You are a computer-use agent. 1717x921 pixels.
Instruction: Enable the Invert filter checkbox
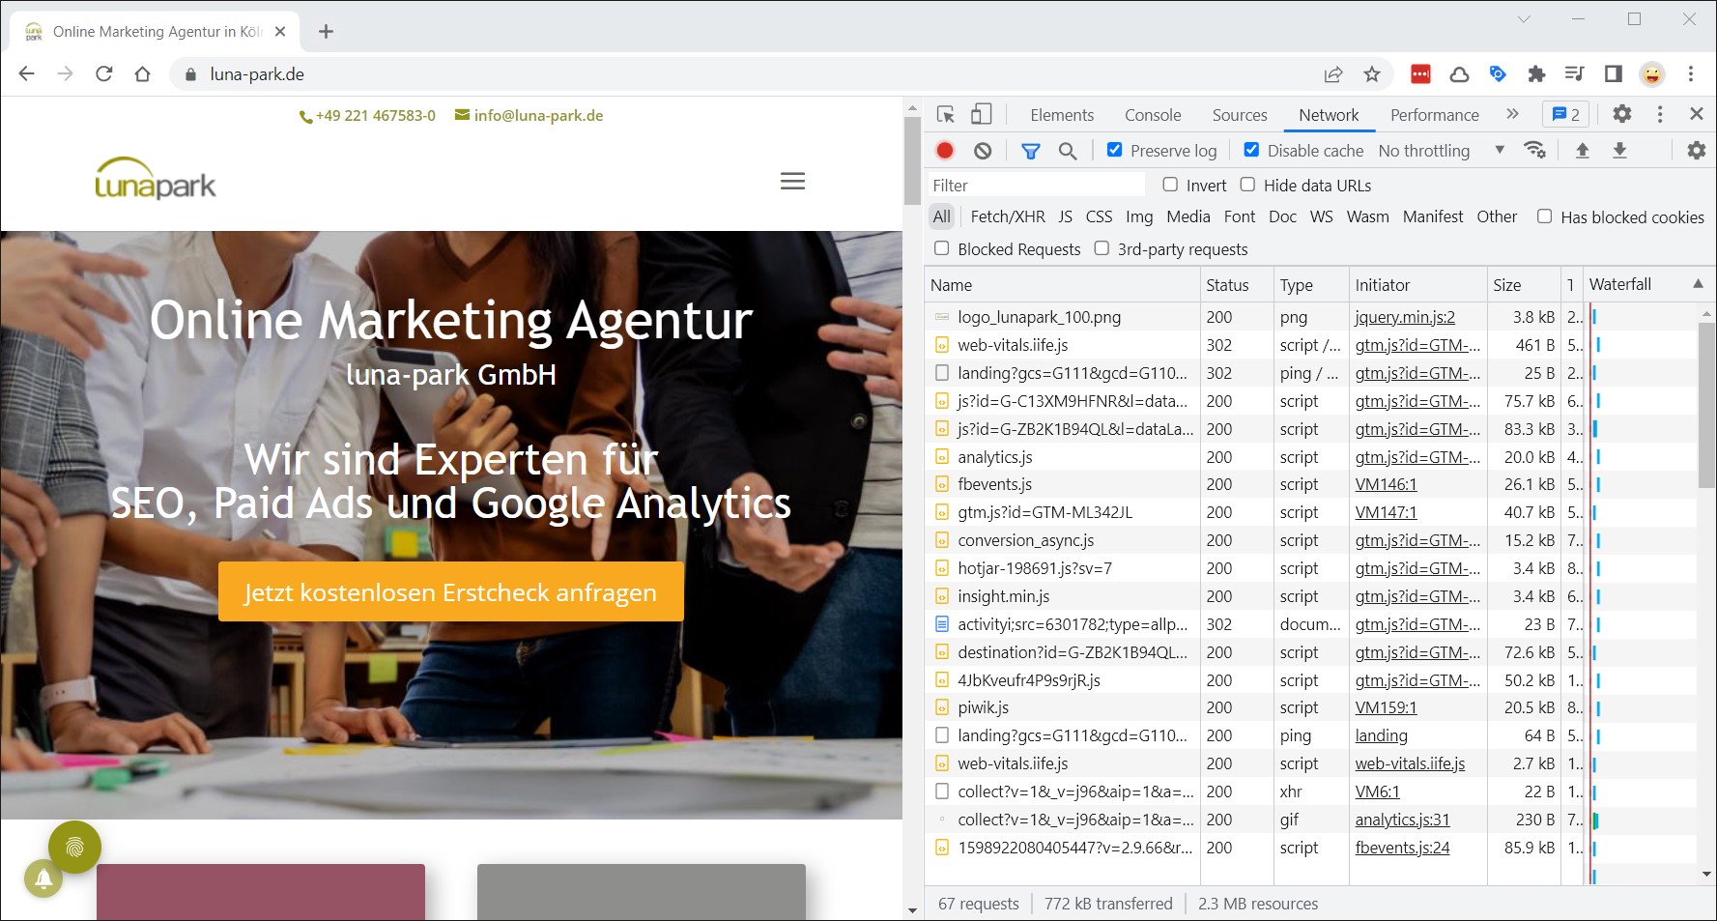[1170, 185]
